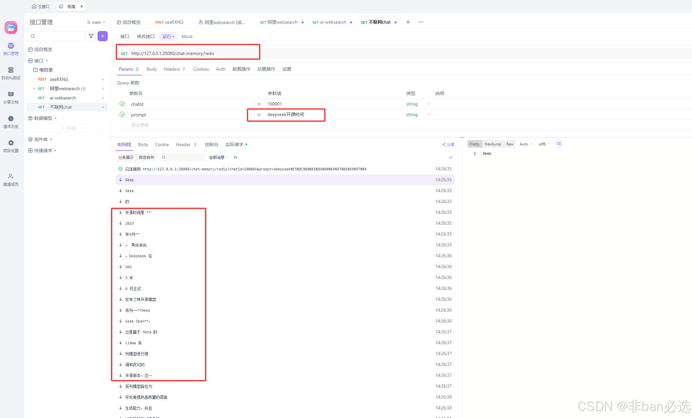Disable the prompt parameter checkbox

click(122, 114)
